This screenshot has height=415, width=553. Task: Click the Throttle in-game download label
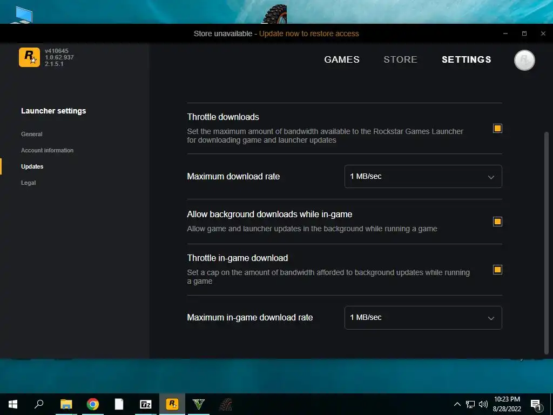238,258
